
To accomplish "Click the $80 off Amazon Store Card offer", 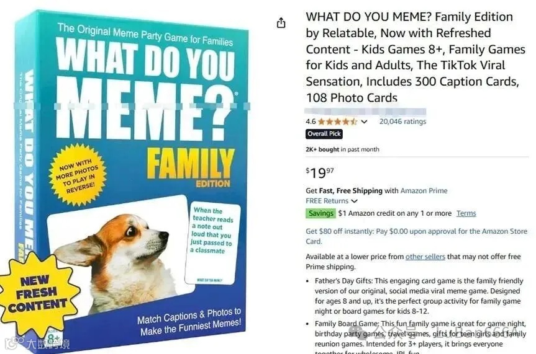I will (x=416, y=236).
